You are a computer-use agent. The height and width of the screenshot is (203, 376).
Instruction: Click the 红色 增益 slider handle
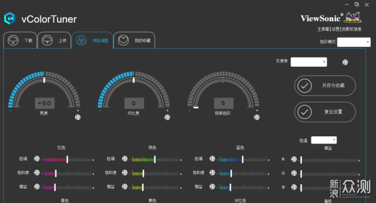click(55, 187)
